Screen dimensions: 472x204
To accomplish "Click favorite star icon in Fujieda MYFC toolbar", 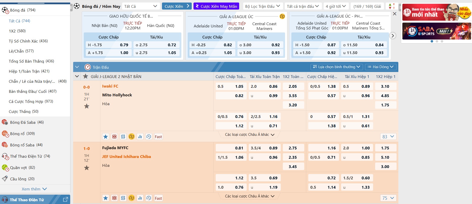I will pos(106,198).
